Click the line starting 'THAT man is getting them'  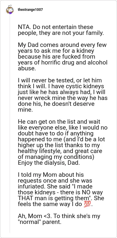[61, 198]
